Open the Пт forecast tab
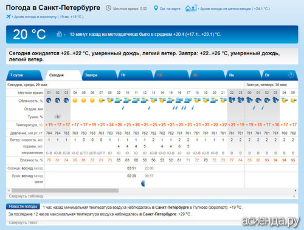This screenshot has width=304, height=230. [x=136, y=75]
